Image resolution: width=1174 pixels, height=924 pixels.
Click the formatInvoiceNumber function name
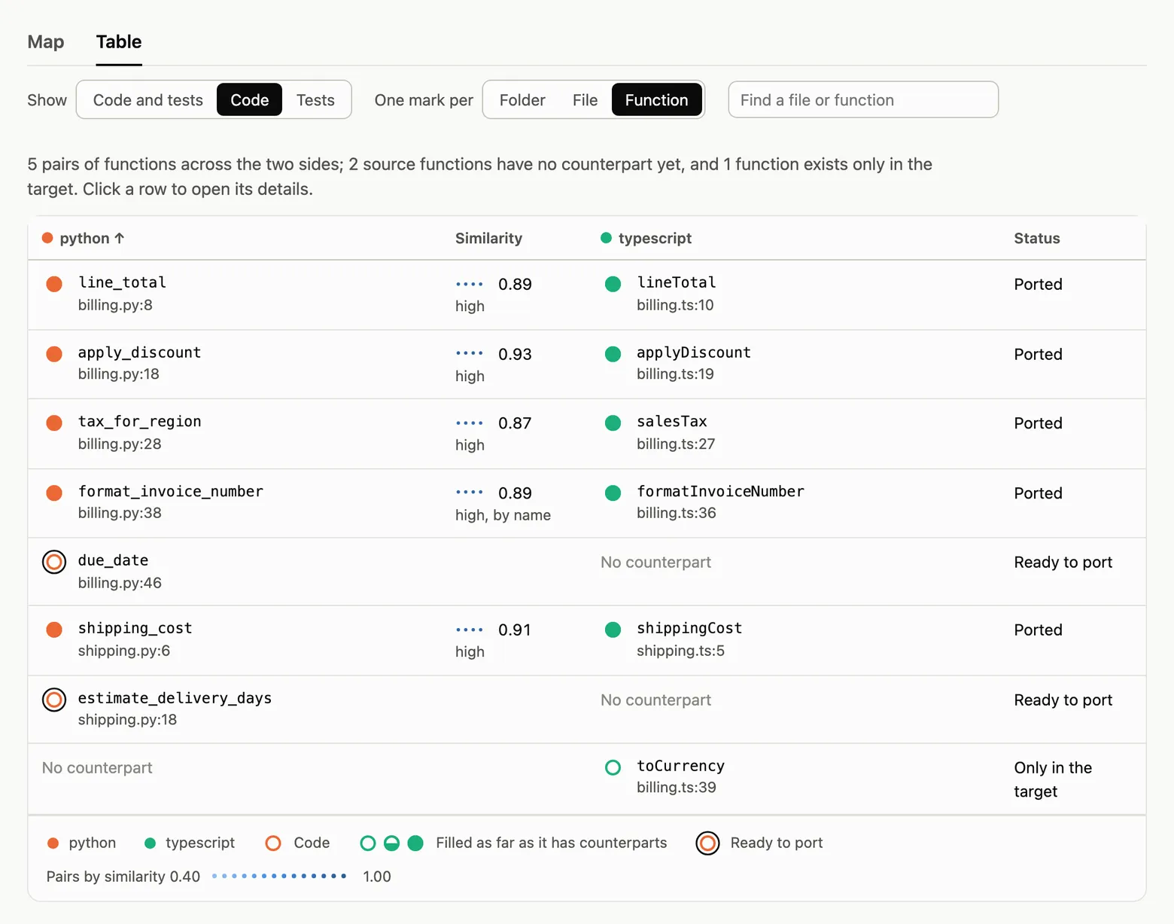pyautogui.click(x=720, y=492)
